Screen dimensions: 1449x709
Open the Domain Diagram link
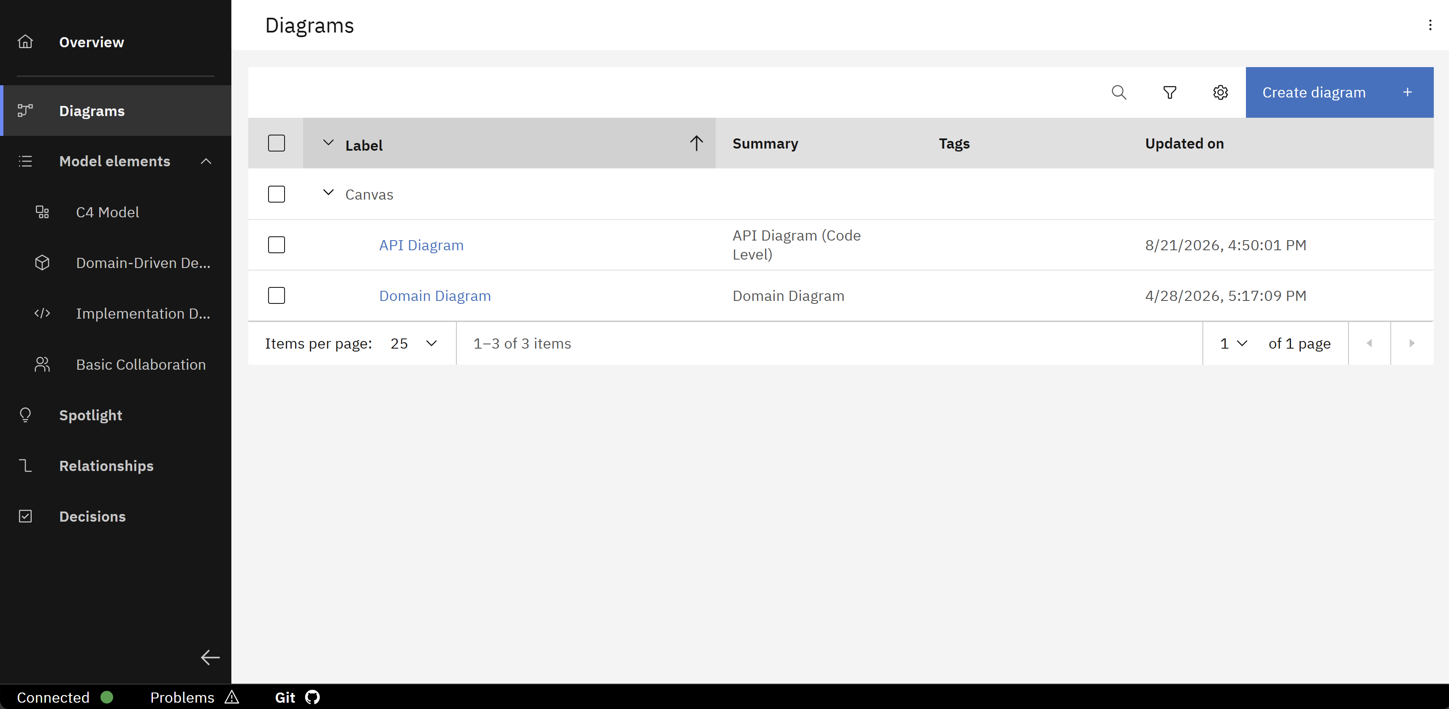435,296
